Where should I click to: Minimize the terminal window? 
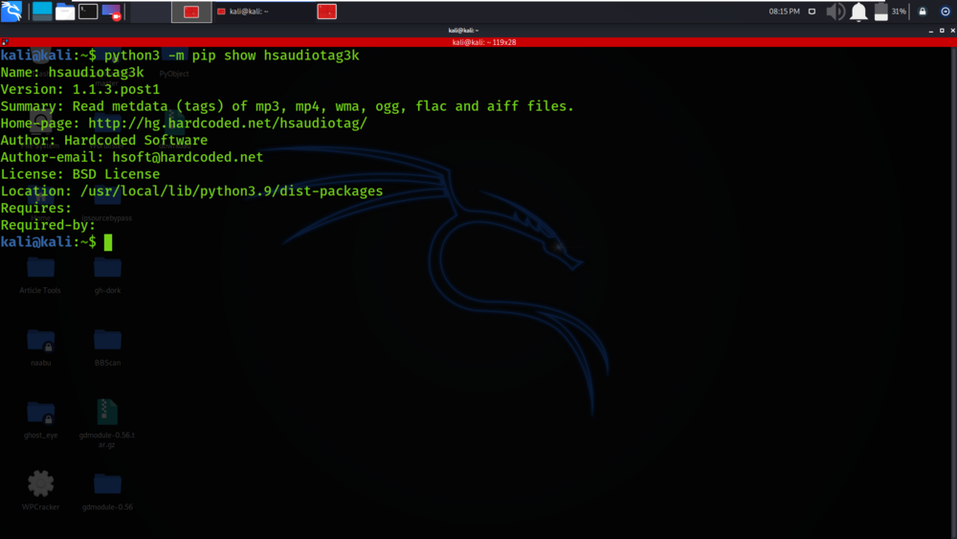coord(931,31)
